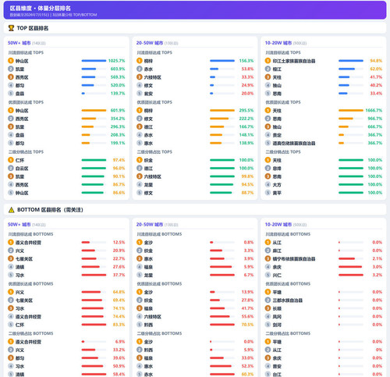
Task: Click the 60.3% value
Action: (247, 374)
